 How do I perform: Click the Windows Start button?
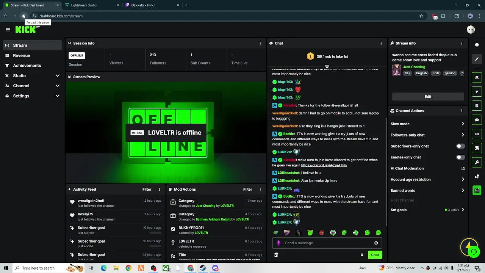tap(6, 268)
